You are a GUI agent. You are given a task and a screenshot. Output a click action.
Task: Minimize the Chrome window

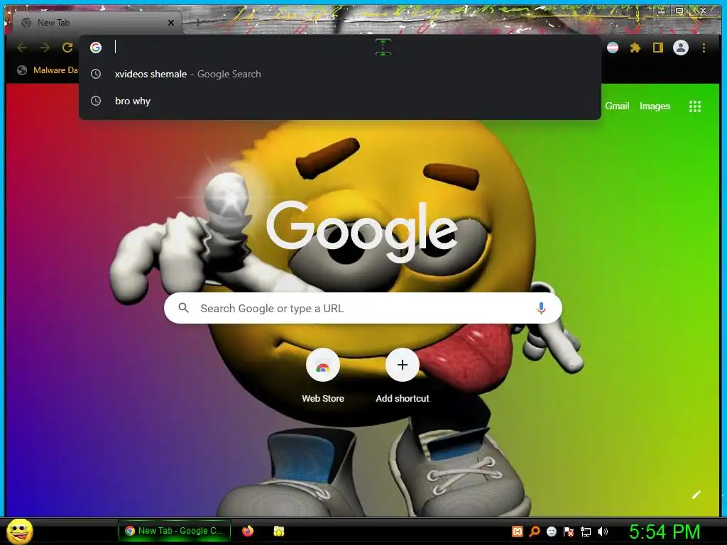pos(661,11)
